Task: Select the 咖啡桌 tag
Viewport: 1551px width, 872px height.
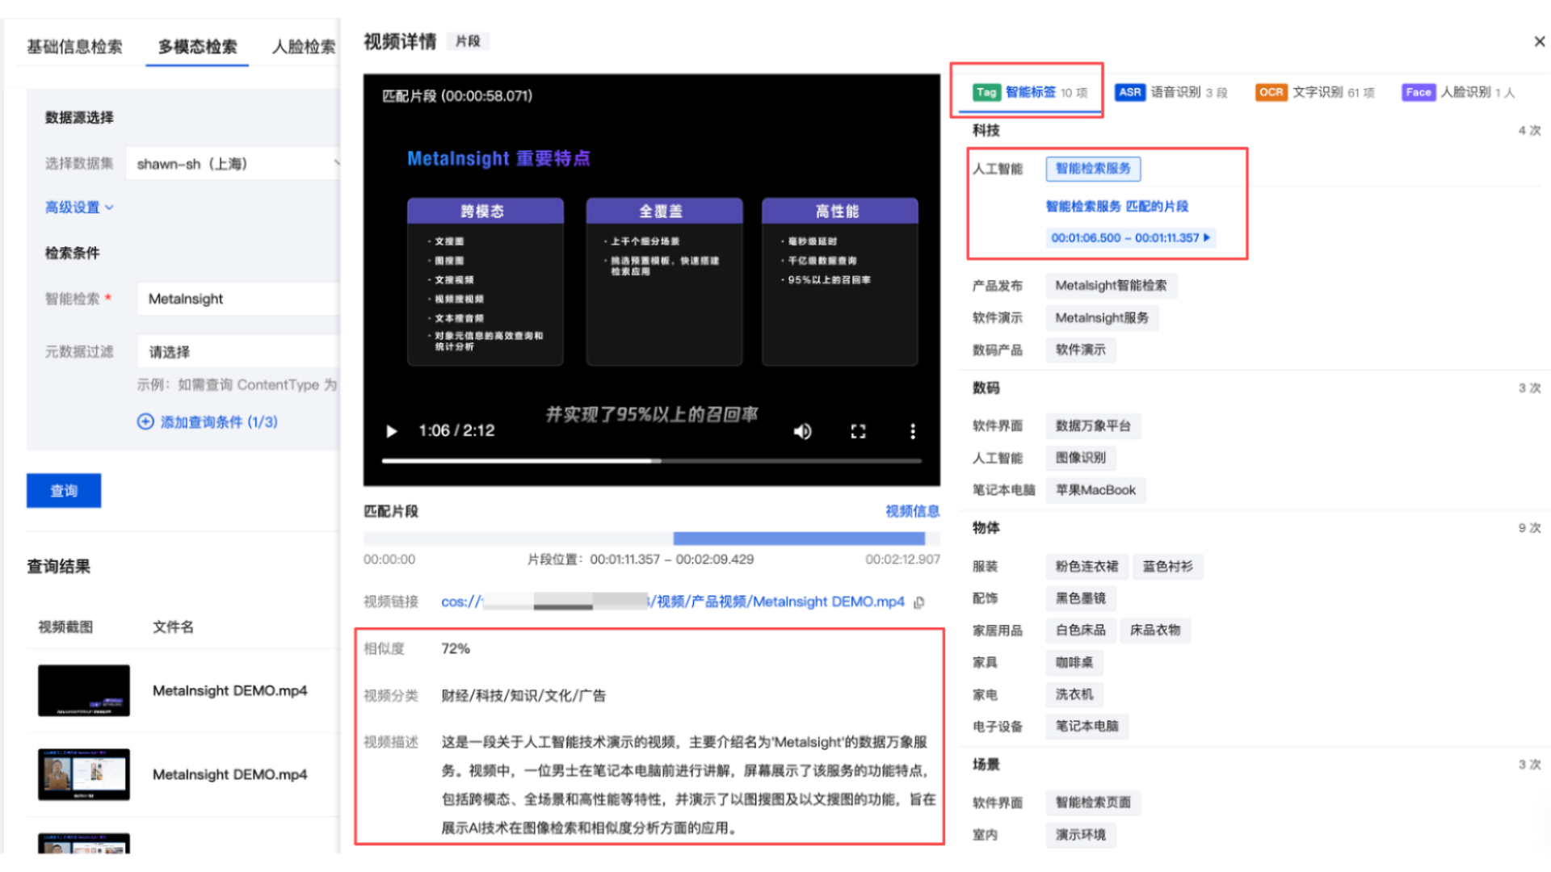Action: pyautogui.click(x=1074, y=663)
